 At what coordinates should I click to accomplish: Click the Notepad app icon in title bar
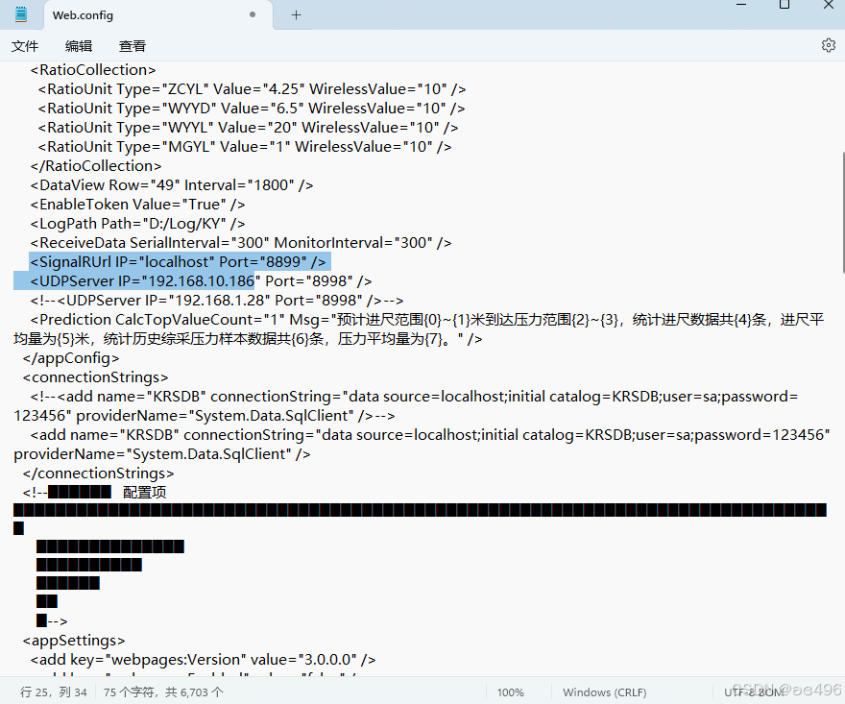21,14
